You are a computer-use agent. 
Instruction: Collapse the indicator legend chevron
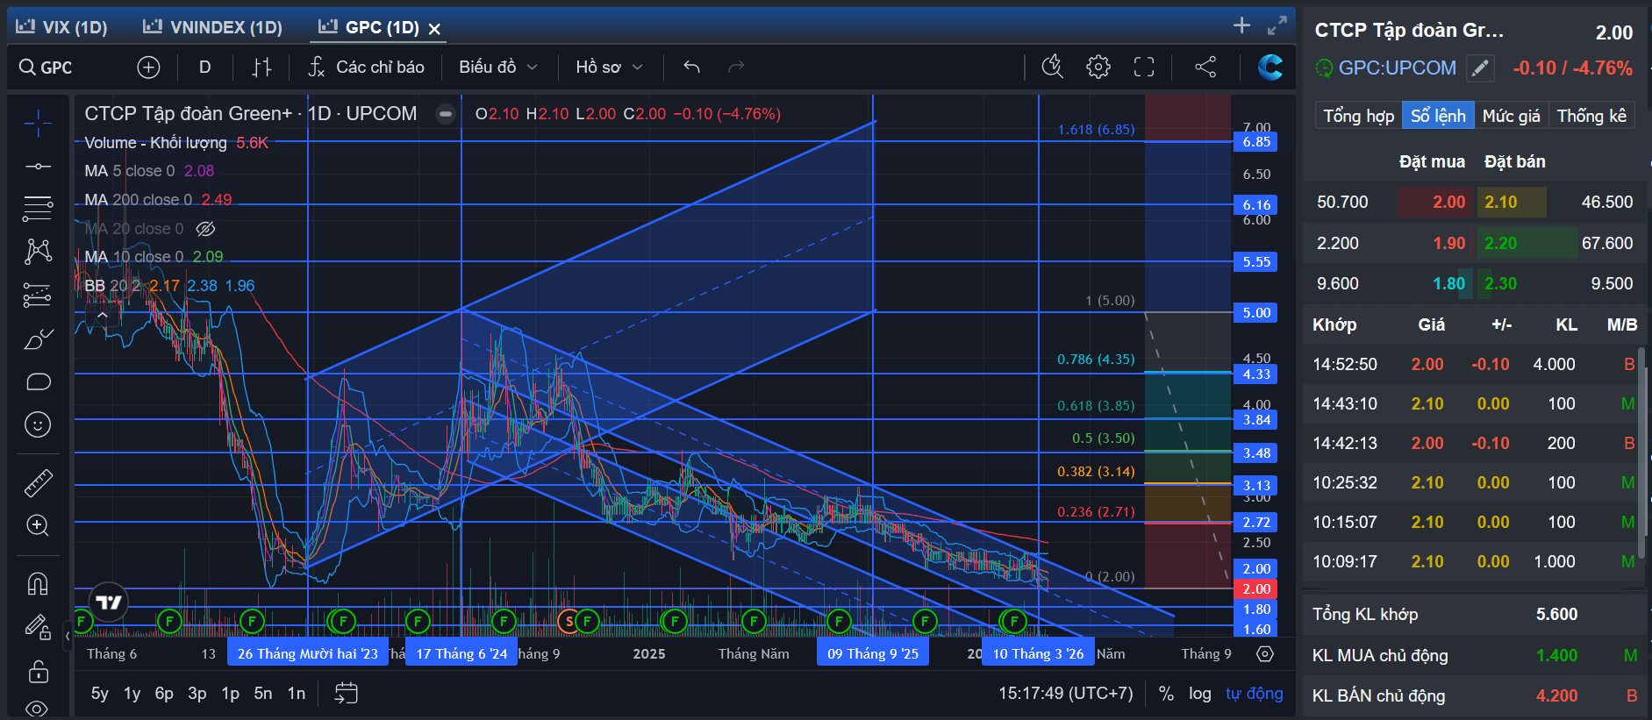[x=103, y=315]
